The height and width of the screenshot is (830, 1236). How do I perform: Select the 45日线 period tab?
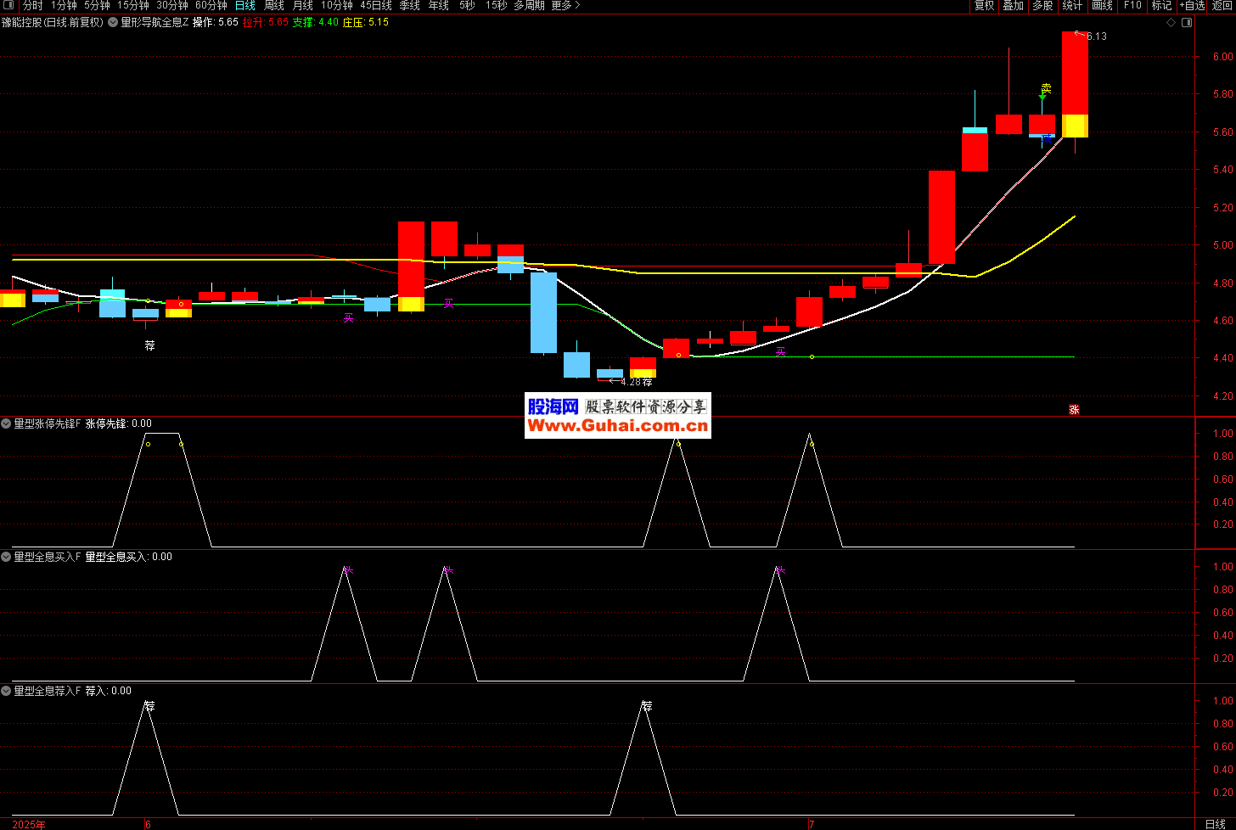376,6
